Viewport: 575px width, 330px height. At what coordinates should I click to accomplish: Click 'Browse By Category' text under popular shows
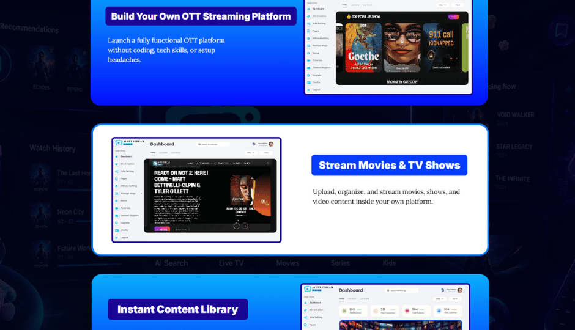tap(402, 82)
